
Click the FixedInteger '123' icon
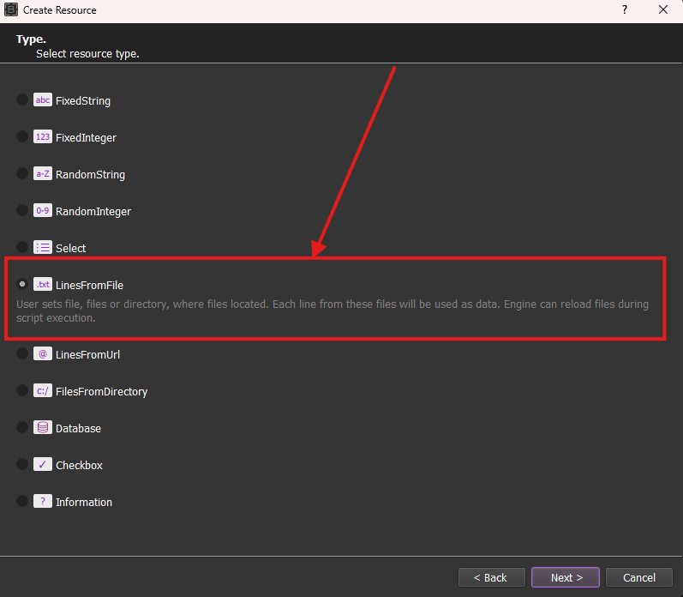tap(43, 137)
